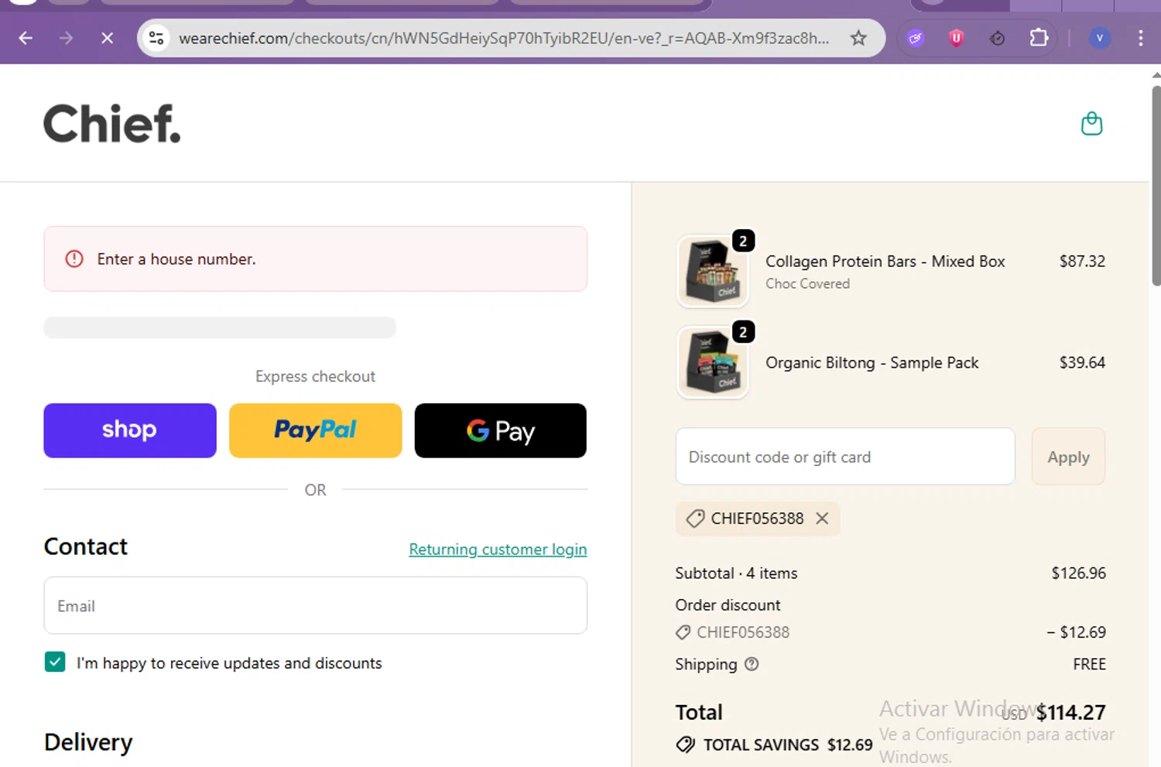Click the Collagen Protein Bars thumbnail
The image size is (1161, 767).
coord(713,272)
